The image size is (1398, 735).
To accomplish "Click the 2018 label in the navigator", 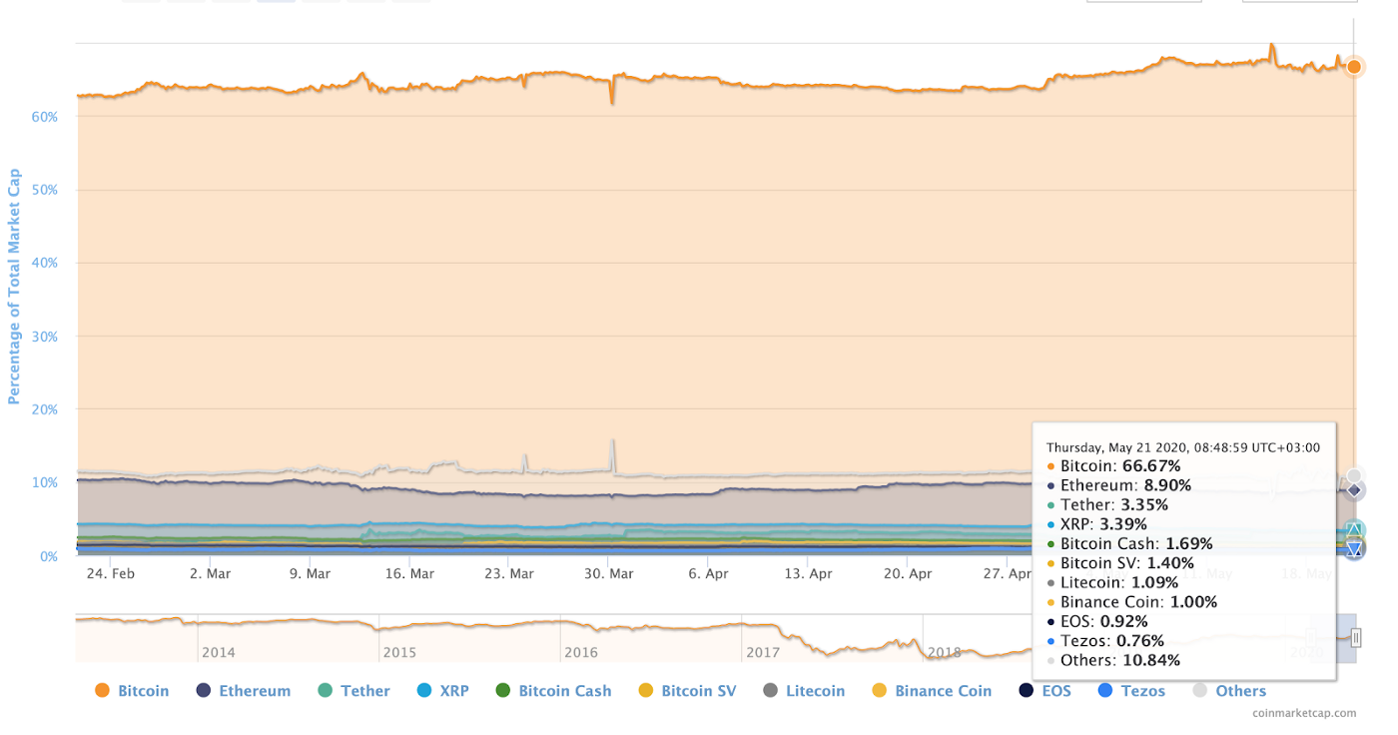I will click(x=945, y=653).
